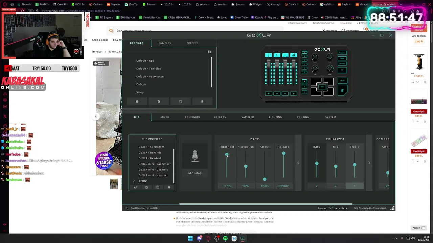The image size is (433, 243).
Task: Click second fader music display on GoXLR image
Action: click(277, 55)
